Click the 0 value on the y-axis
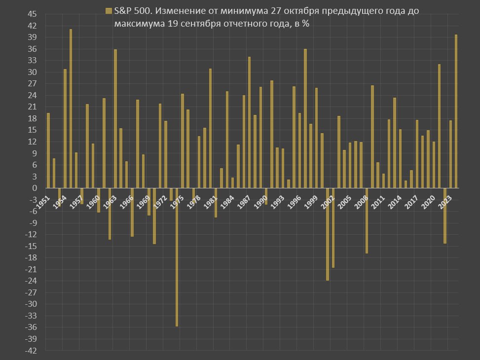 (35, 188)
